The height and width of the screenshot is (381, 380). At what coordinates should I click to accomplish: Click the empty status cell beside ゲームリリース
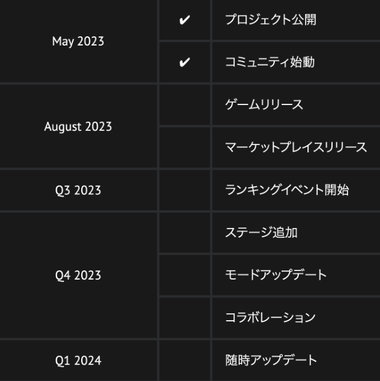tap(184, 105)
